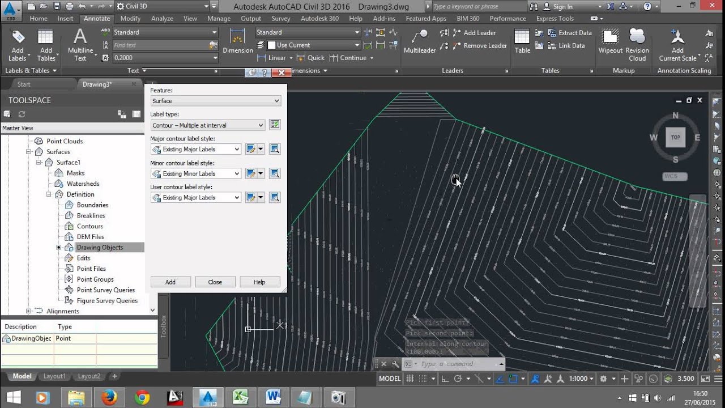Open Major contour label style dropdown
The image size is (725, 408).
tap(196, 149)
